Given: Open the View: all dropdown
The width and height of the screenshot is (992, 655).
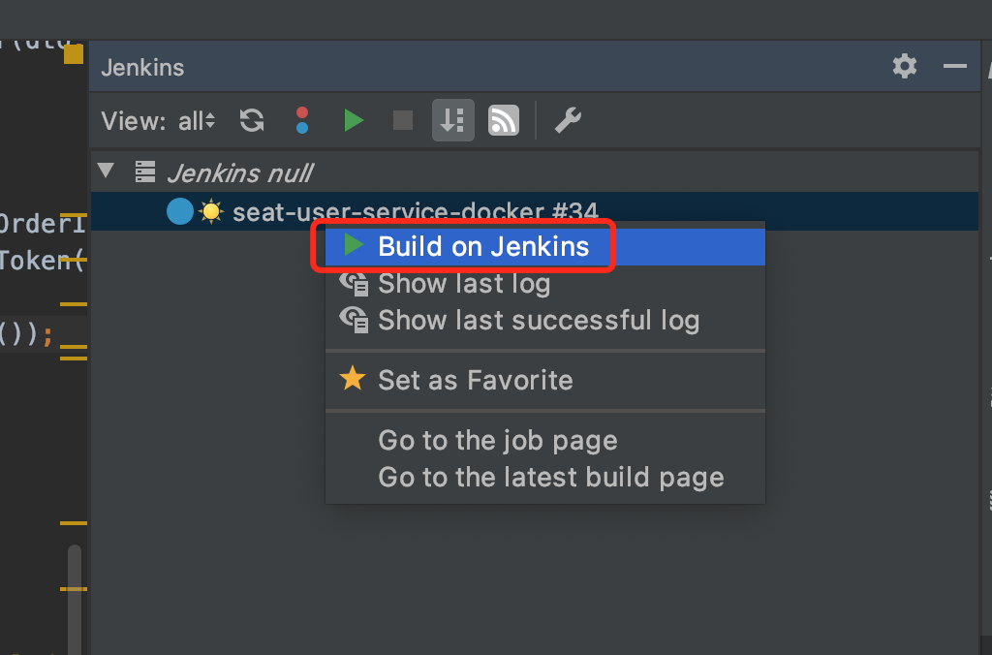Looking at the screenshot, I should pyautogui.click(x=196, y=121).
